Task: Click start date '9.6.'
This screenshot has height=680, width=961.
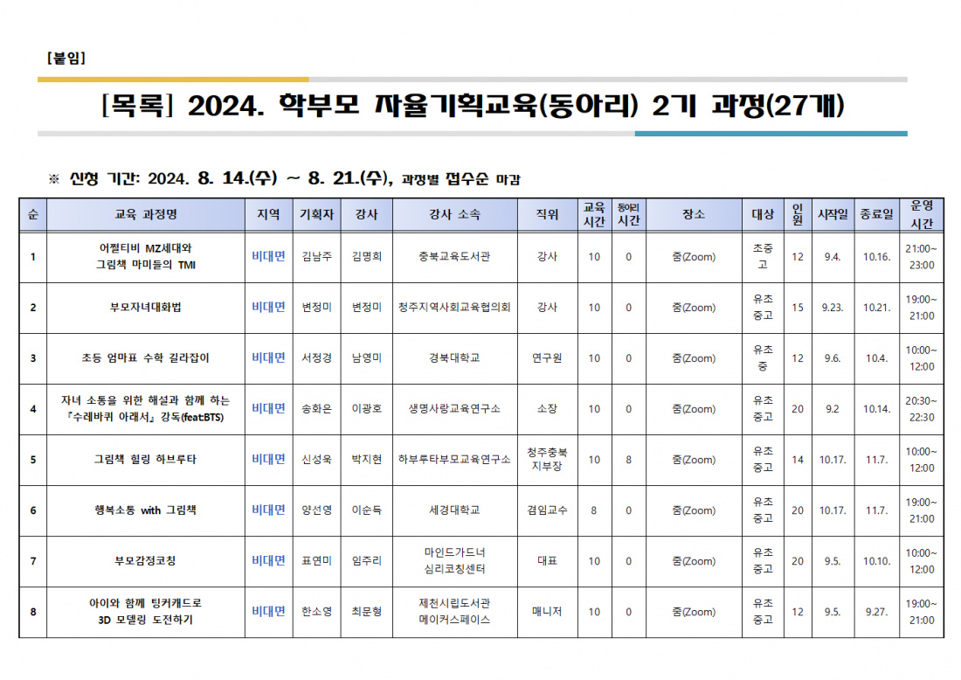Action: [x=833, y=358]
